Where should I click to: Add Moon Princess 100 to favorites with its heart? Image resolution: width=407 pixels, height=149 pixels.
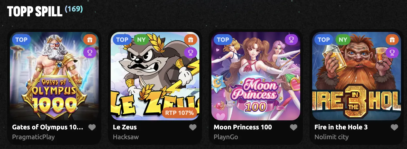pos(294,127)
